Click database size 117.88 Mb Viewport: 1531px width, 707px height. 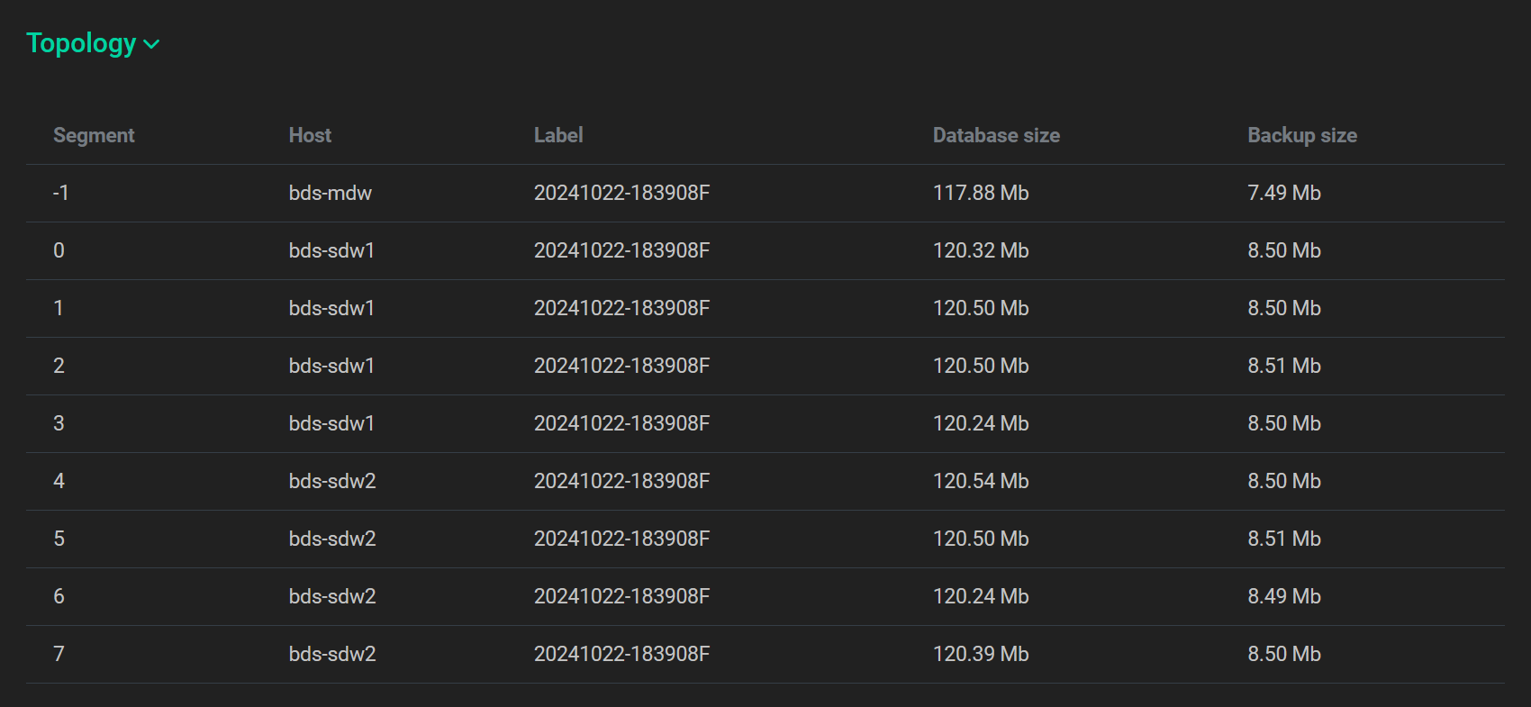[x=981, y=193]
